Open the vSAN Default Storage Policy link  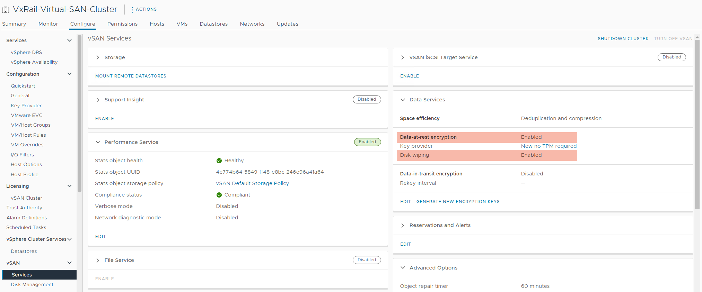pyautogui.click(x=253, y=183)
